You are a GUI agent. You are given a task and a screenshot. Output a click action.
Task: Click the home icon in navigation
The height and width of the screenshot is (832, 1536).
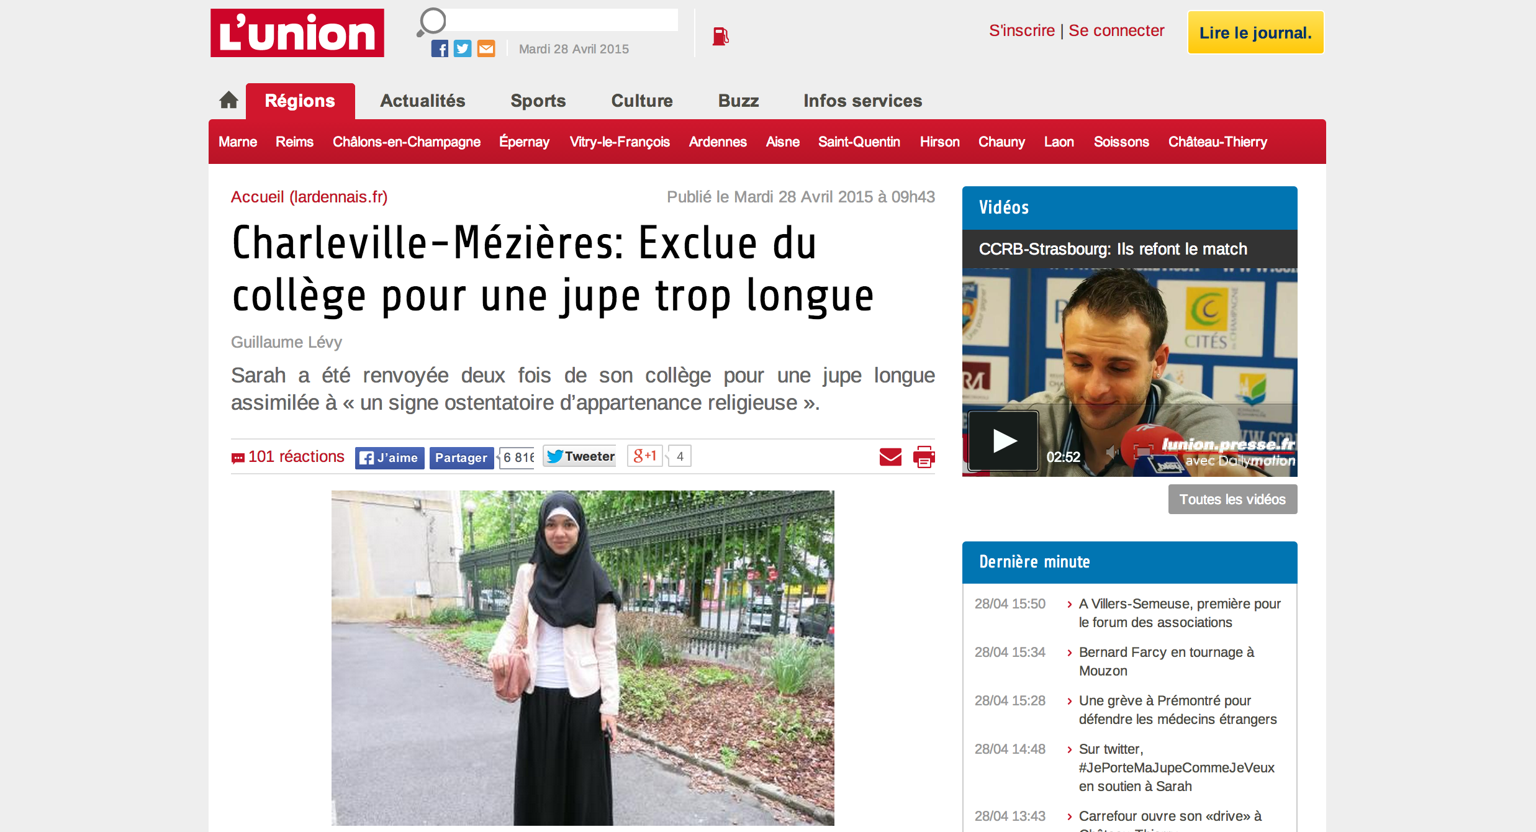[x=228, y=100]
